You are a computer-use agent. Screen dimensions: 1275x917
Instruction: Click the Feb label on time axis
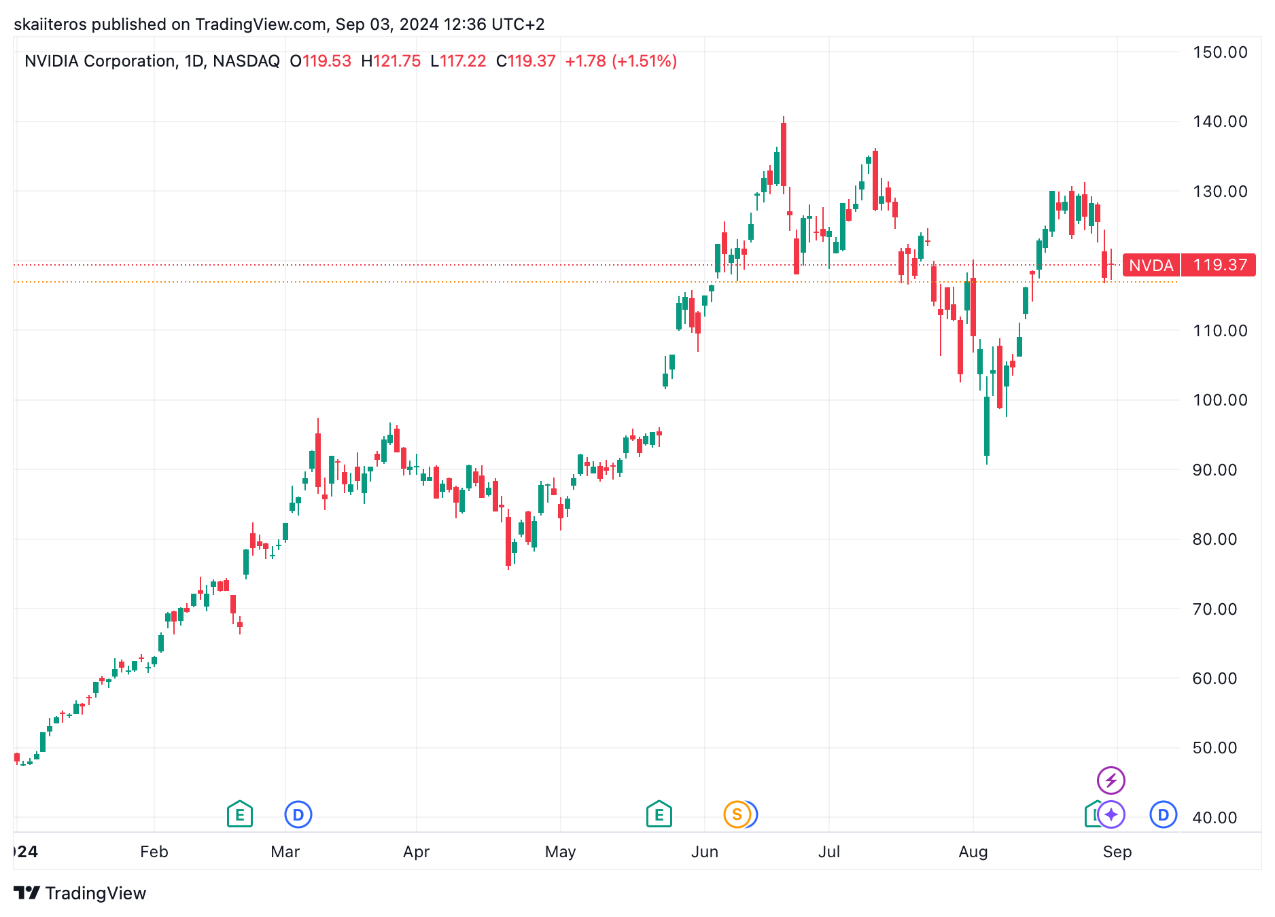click(x=154, y=852)
